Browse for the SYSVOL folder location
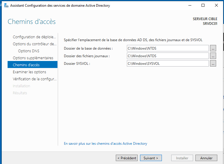The image size is (224, 164). (x=213, y=63)
